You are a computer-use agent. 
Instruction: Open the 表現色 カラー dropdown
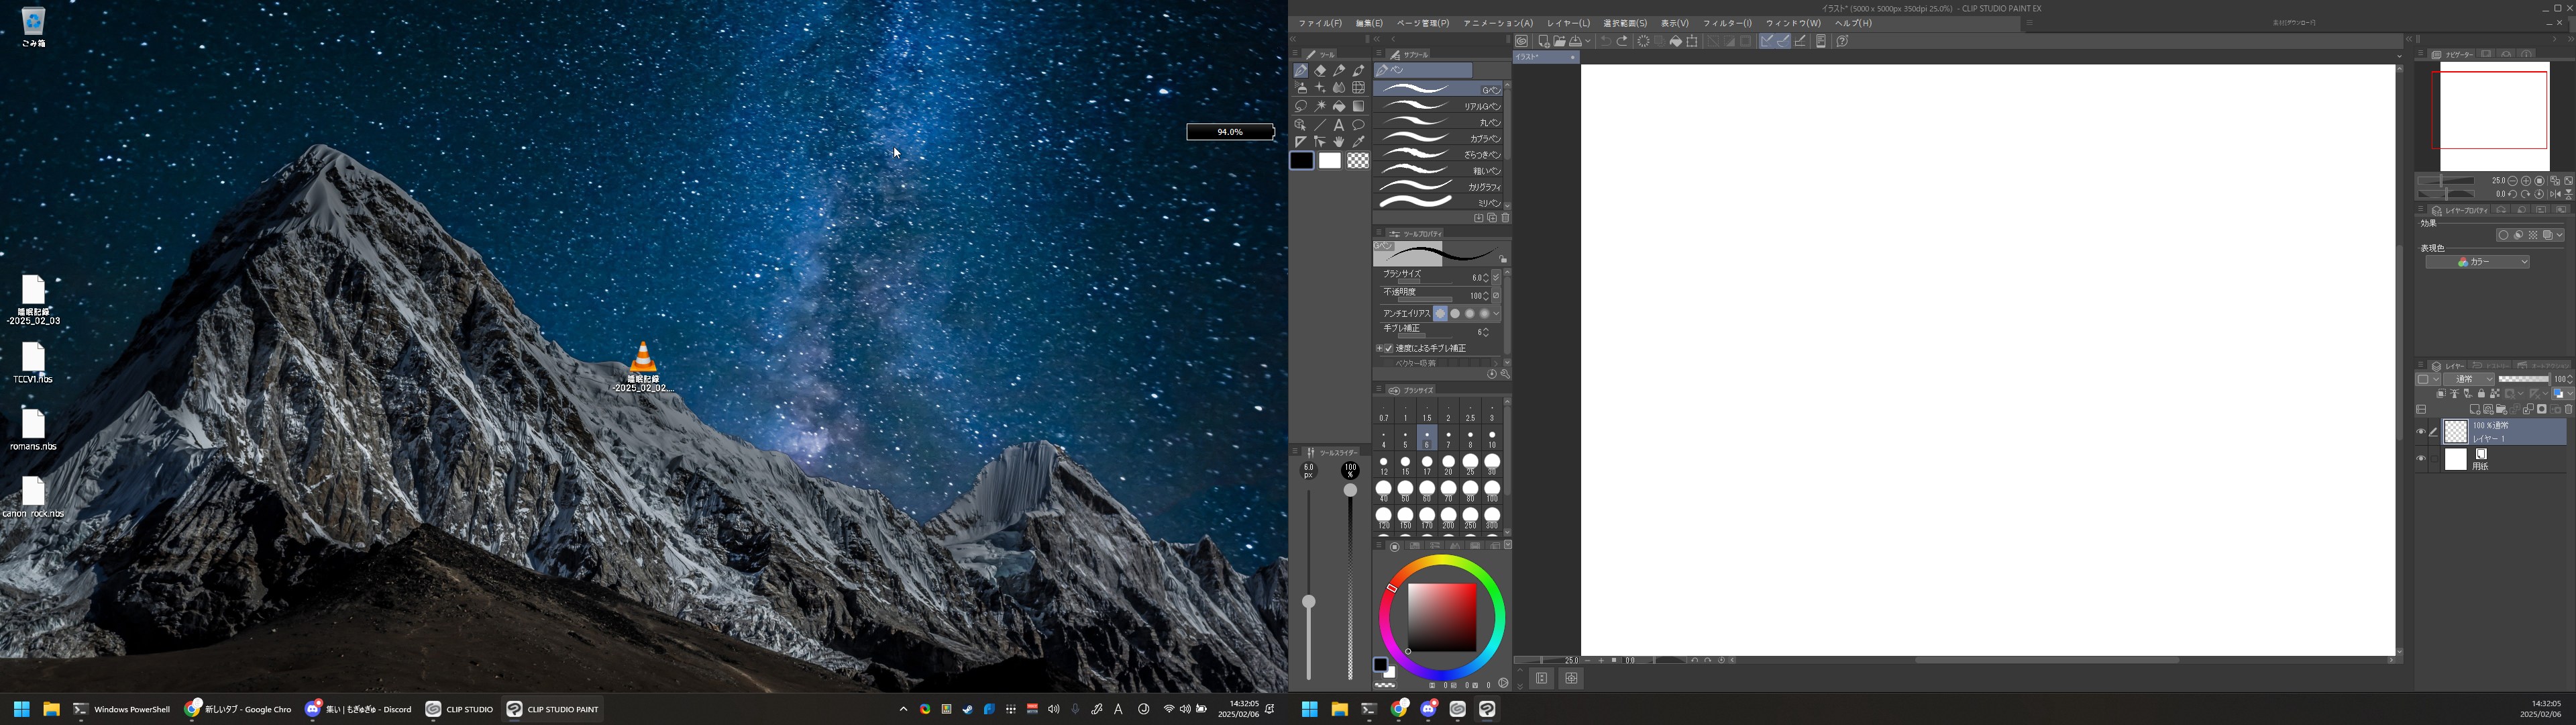[2477, 262]
